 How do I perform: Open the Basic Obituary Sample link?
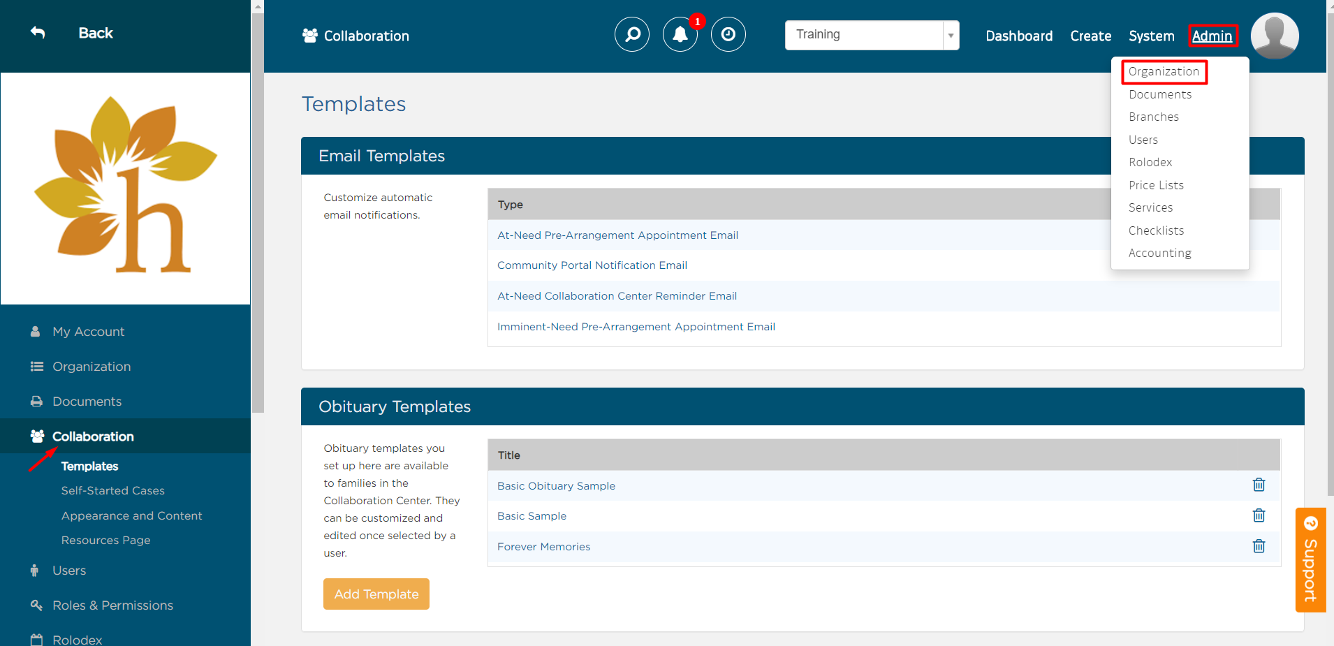[x=556, y=486]
